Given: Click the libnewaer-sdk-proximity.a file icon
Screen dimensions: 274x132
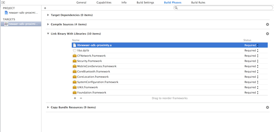Looking at the screenshot, I should (x=75, y=45).
